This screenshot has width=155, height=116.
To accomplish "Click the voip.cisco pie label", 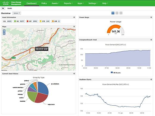I will click(51, 104).
